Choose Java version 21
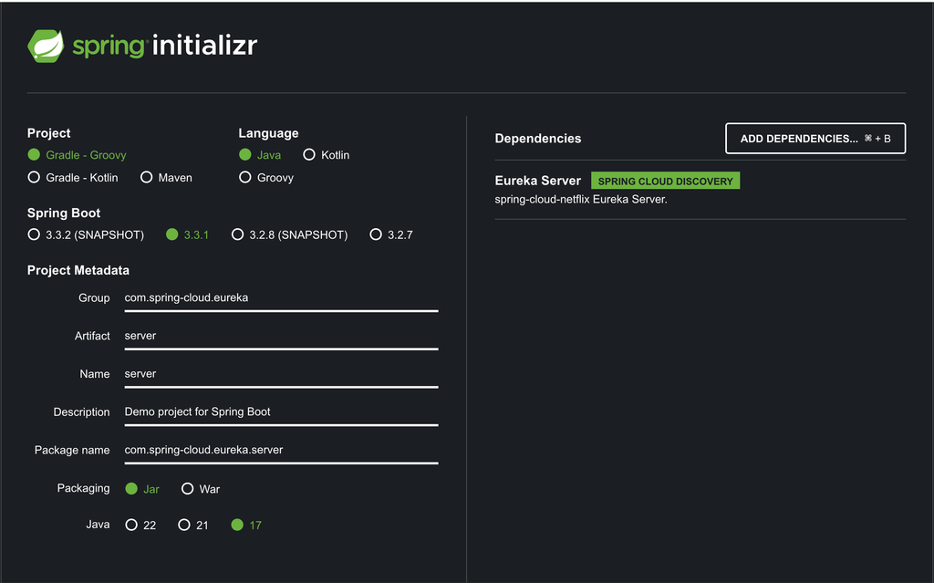Image resolution: width=934 pixels, height=583 pixels. tap(193, 525)
